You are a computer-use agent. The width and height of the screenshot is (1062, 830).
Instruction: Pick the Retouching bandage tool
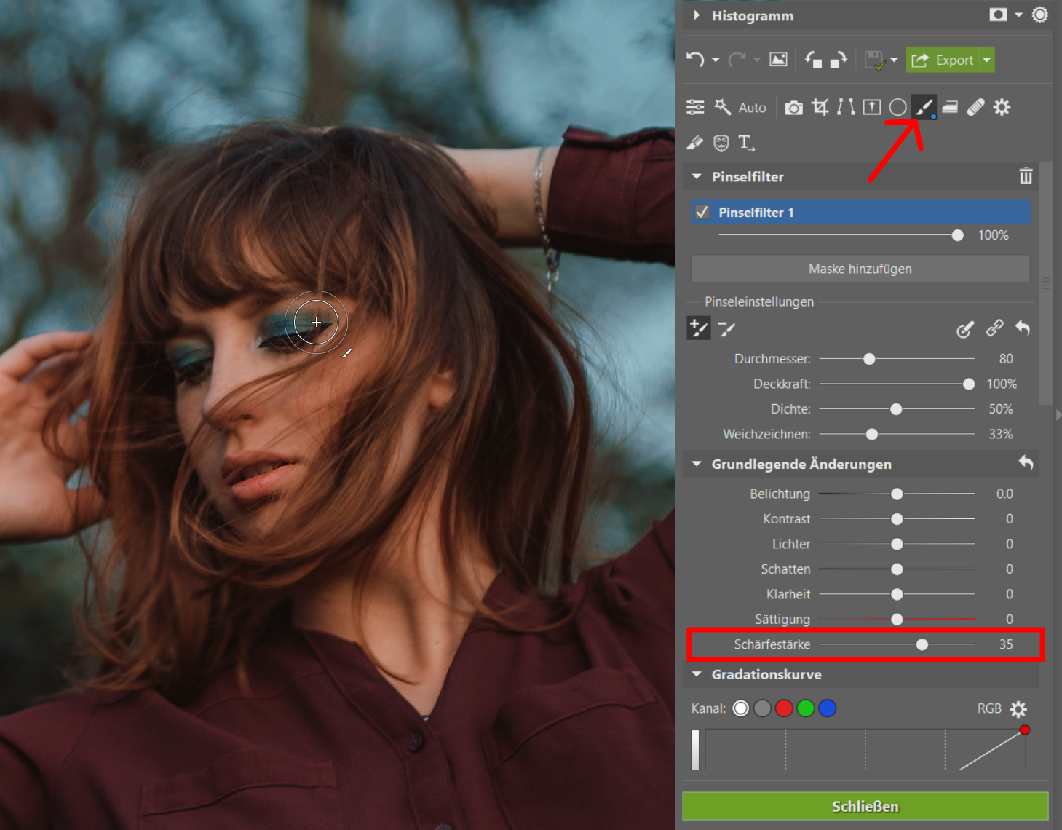(x=975, y=108)
